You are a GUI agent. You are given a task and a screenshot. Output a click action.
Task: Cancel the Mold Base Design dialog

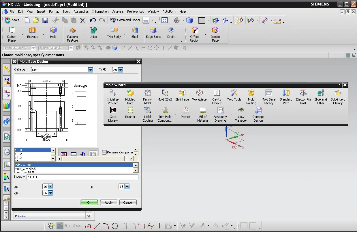pos(128,203)
